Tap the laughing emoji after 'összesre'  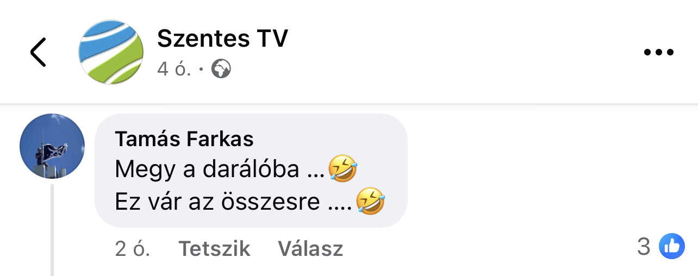(371, 202)
